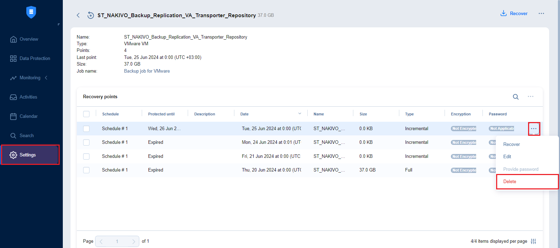560x248 pixels.
Task: Expand the Monitoring submenu chevron
Action: click(46, 78)
